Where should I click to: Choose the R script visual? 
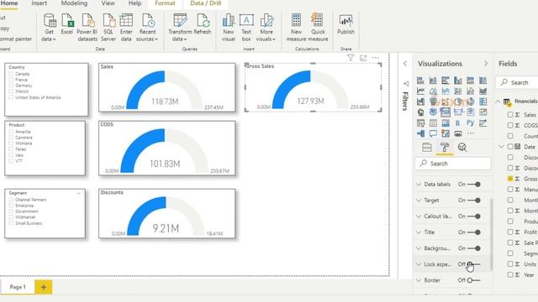pyautogui.click(x=457, y=123)
